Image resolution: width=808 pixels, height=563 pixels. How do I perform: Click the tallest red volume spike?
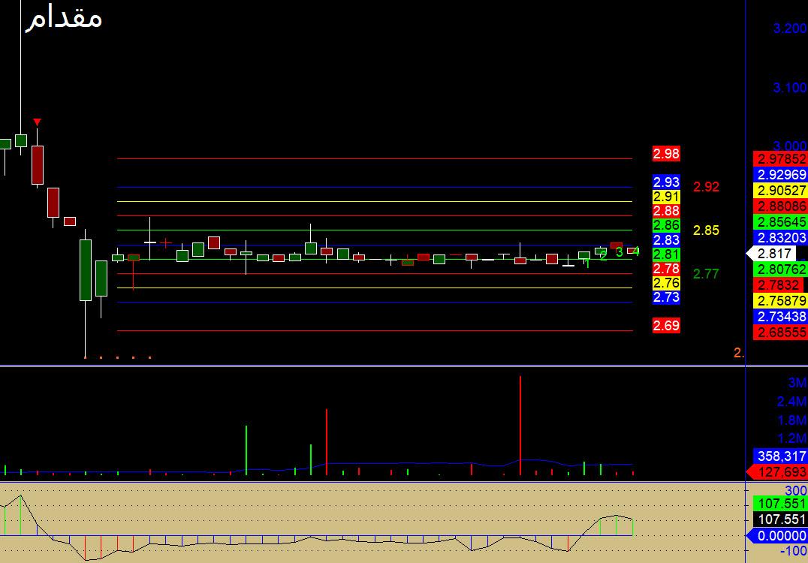click(520, 426)
